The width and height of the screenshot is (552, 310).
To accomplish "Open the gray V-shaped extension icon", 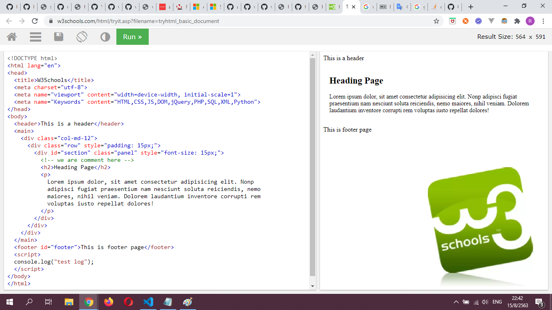I will click(491, 21).
